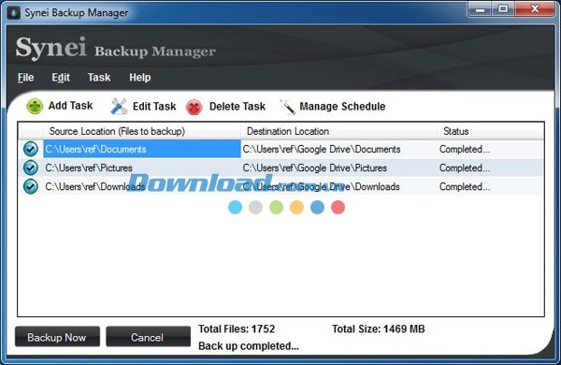Screen dimensions: 561x365
Task: Minimize the Synei Backup Manager window
Action: [480, 9]
